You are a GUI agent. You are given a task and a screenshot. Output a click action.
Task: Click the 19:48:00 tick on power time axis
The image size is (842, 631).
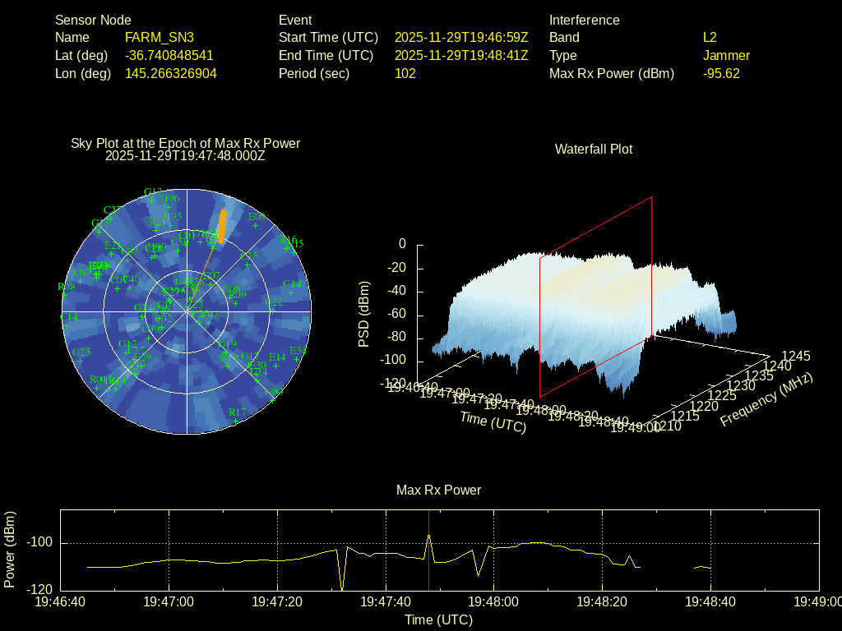click(493, 602)
